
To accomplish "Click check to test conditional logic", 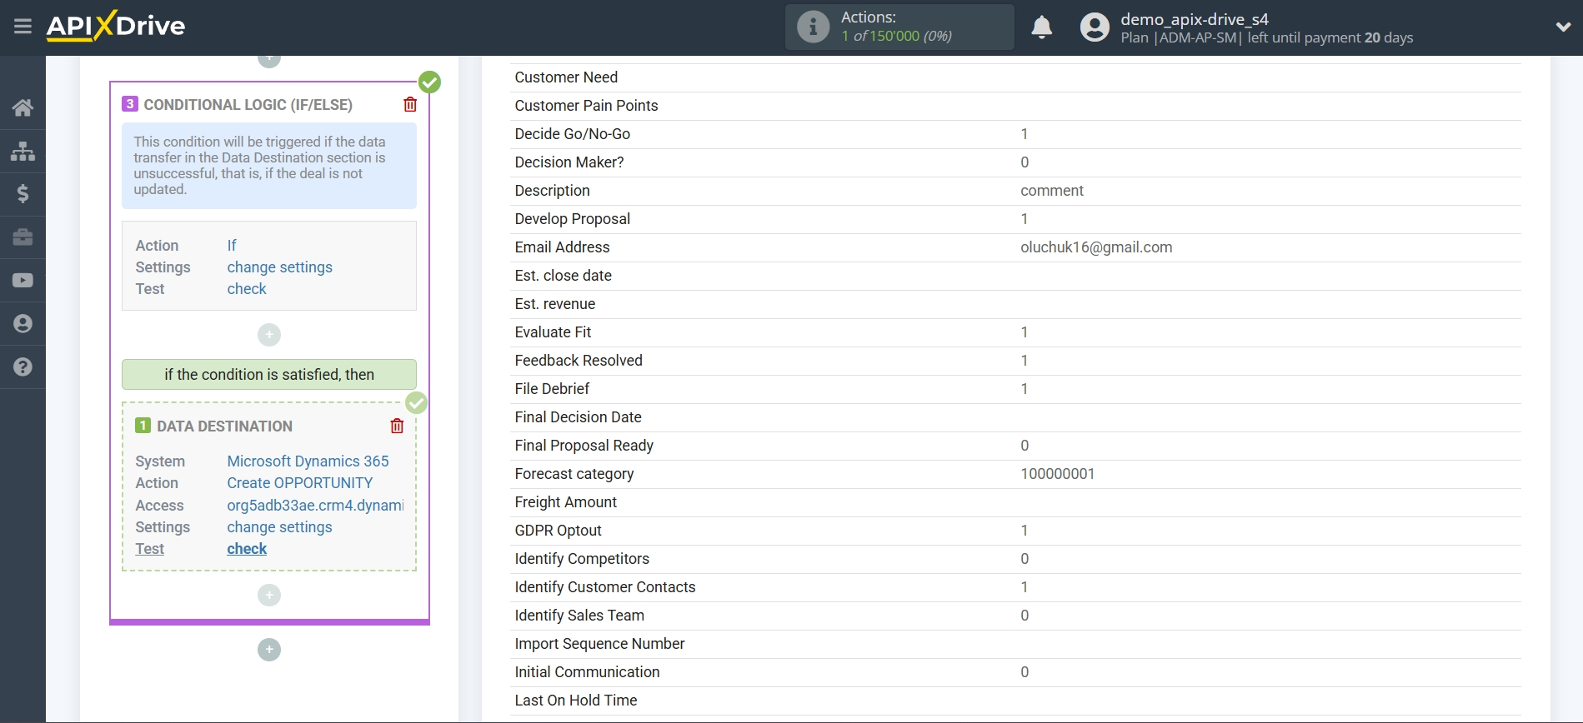I will pyautogui.click(x=247, y=289).
